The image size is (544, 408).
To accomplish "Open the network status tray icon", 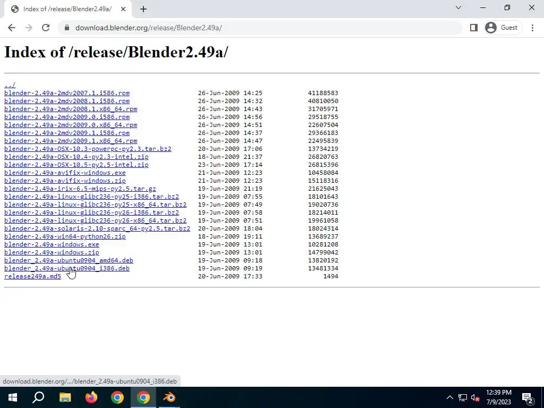I will pos(463,397).
